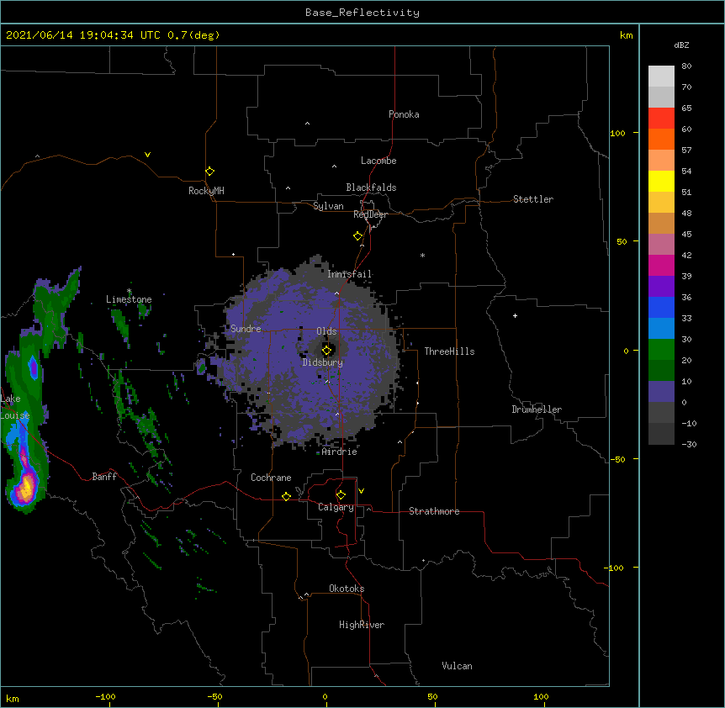This screenshot has width=725, height=708.
Task: Click the yellow diamond marker south of RedDeer
Action: (357, 236)
